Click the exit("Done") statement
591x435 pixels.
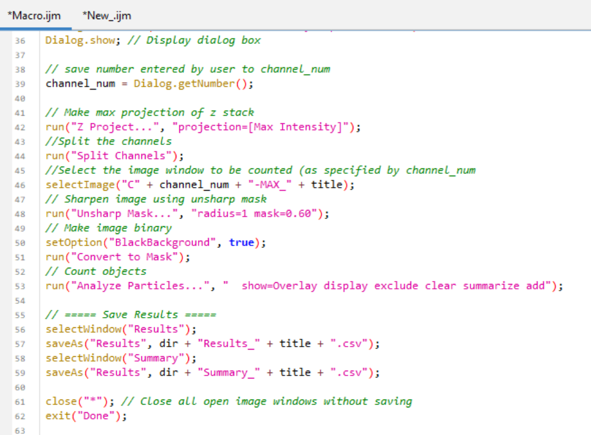click(86, 416)
